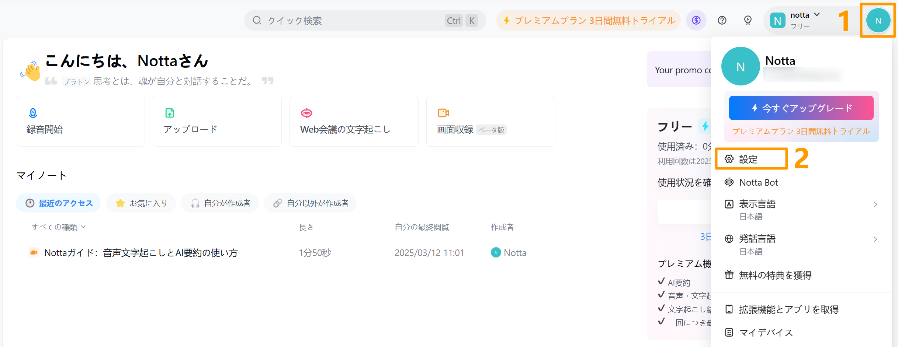Click the microphone icon on 録音開始
This screenshot has height=347, width=898.
click(33, 113)
